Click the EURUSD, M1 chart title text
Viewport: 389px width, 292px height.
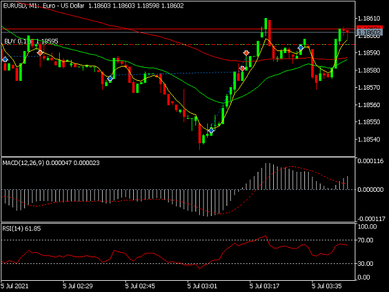(44, 6)
